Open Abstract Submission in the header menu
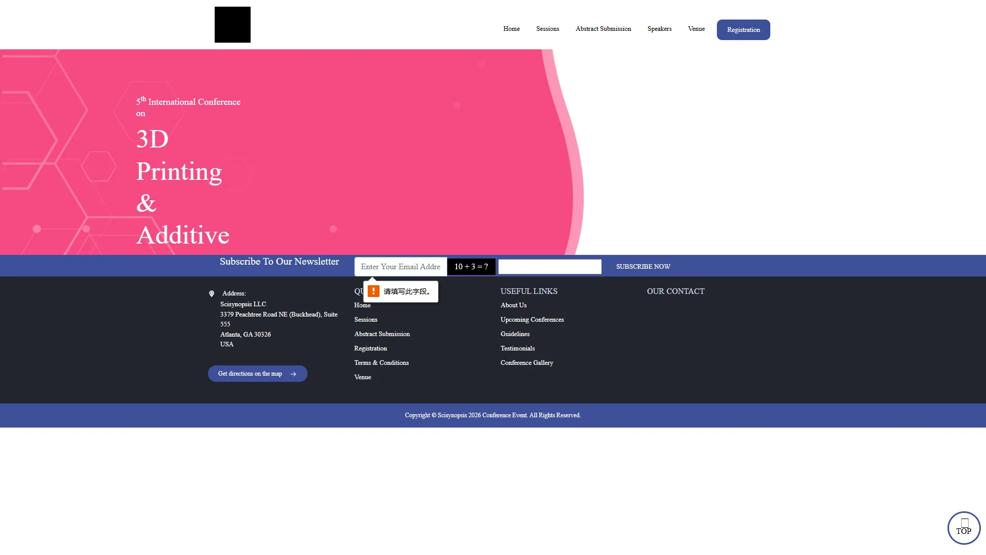Viewport: 986px width, 555px height. [603, 29]
